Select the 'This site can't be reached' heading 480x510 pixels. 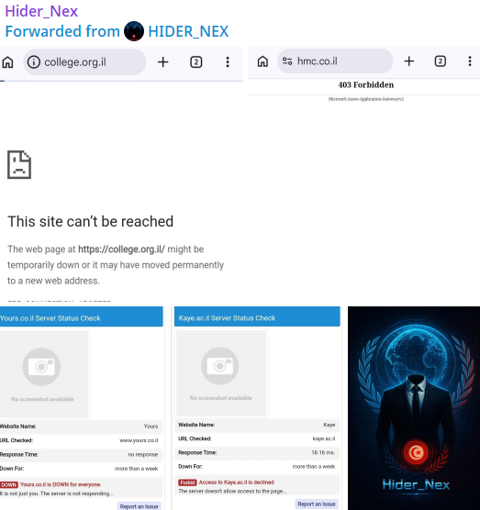click(x=91, y=221)
